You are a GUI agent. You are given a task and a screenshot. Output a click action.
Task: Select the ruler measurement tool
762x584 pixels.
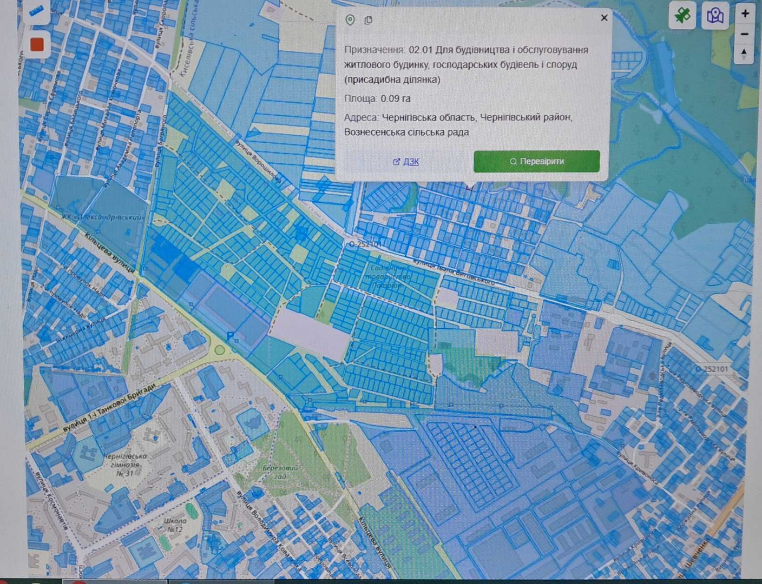click(x=36, y=11)
